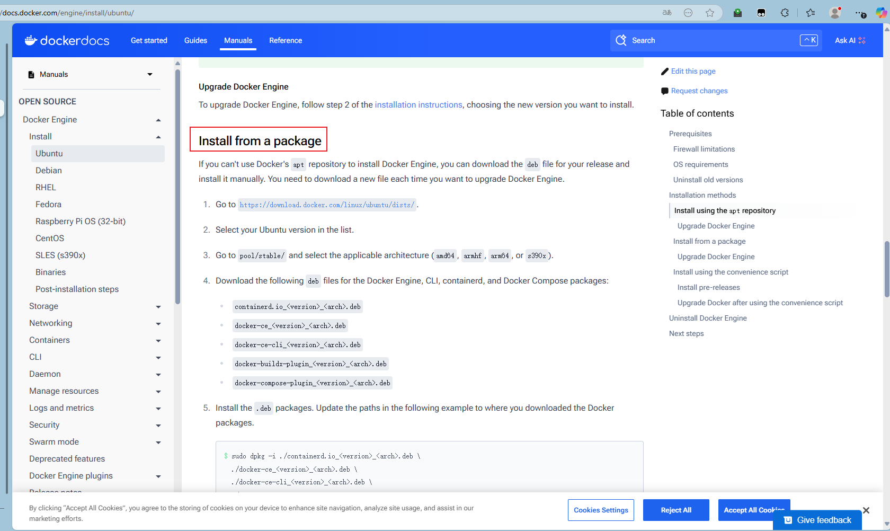Click the pencil icon next to Edit this page
Screen dimensions: 890x531
(665, 72)
